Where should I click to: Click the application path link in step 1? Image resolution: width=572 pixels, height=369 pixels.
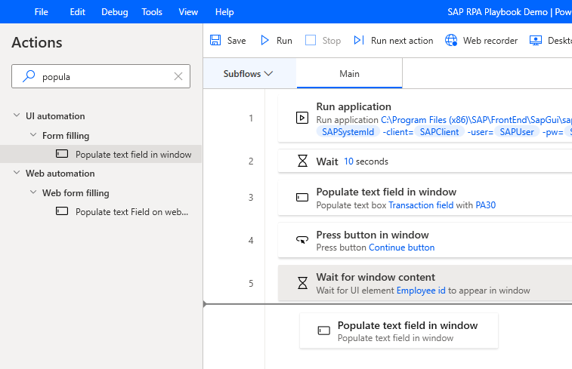pyautogui.click(x=476, y=120)
